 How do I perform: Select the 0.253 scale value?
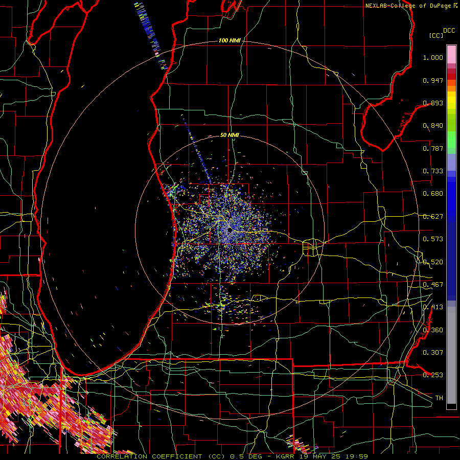pyautogui.click(x=433, y=375)
